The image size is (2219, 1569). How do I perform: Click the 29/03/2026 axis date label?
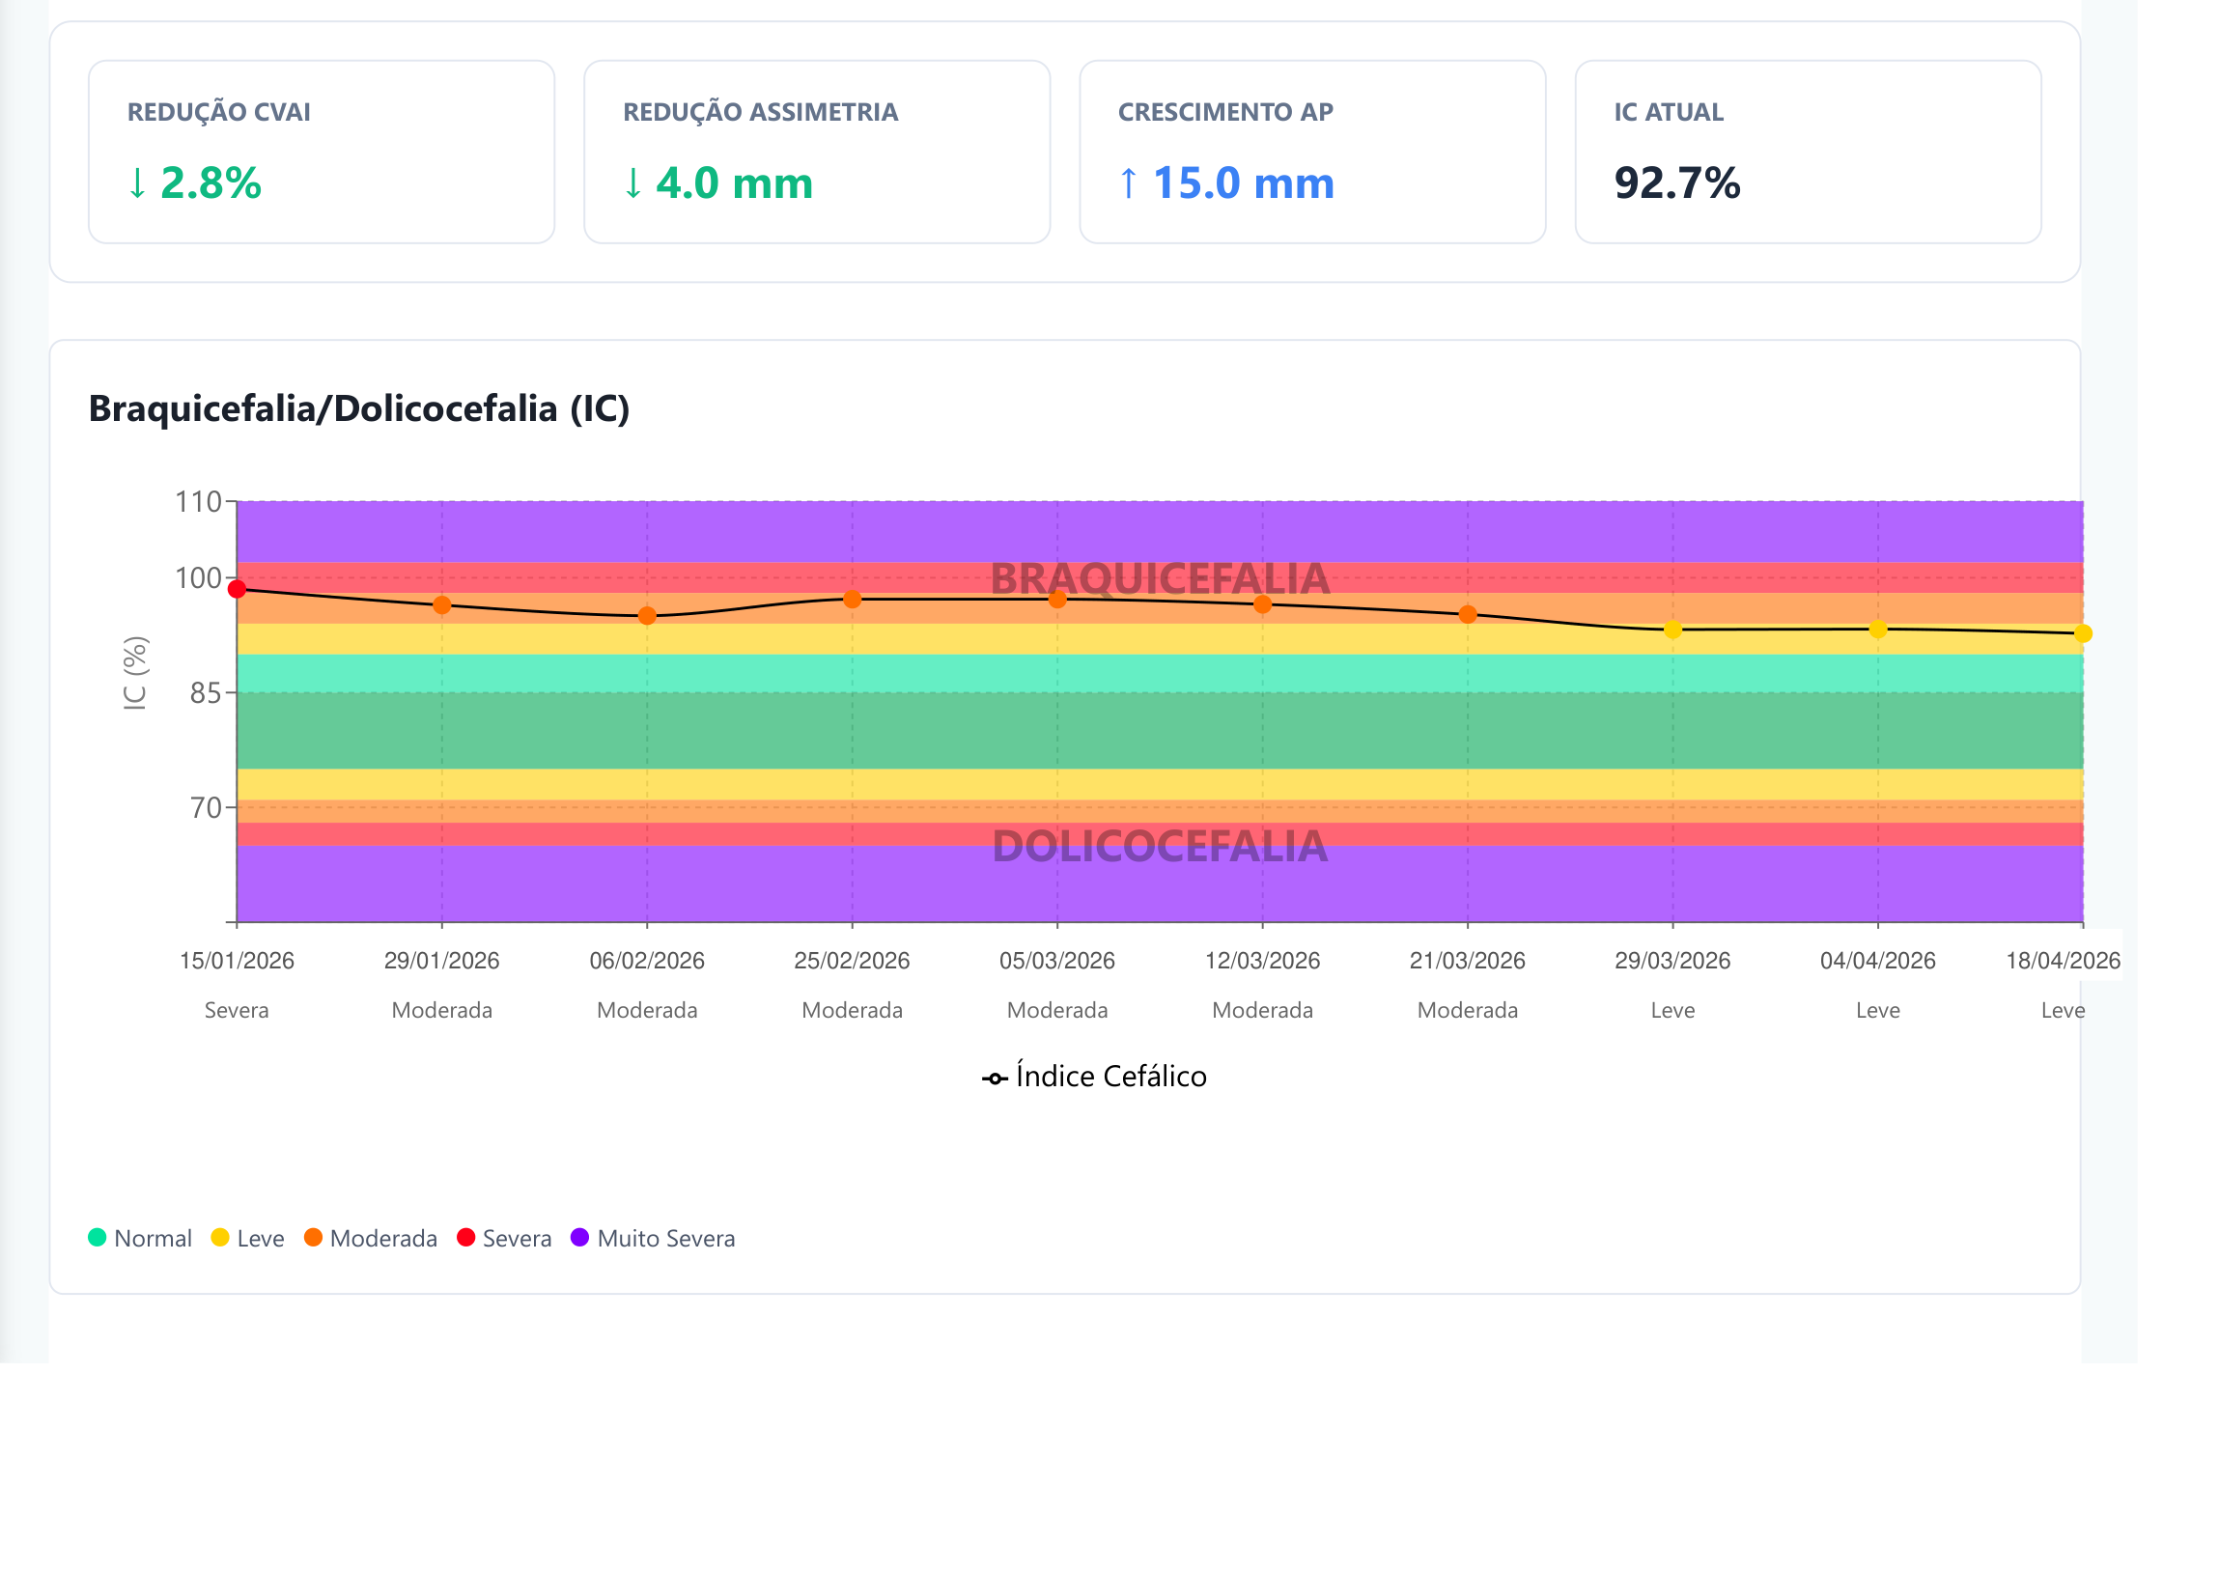click(1673, 961)
